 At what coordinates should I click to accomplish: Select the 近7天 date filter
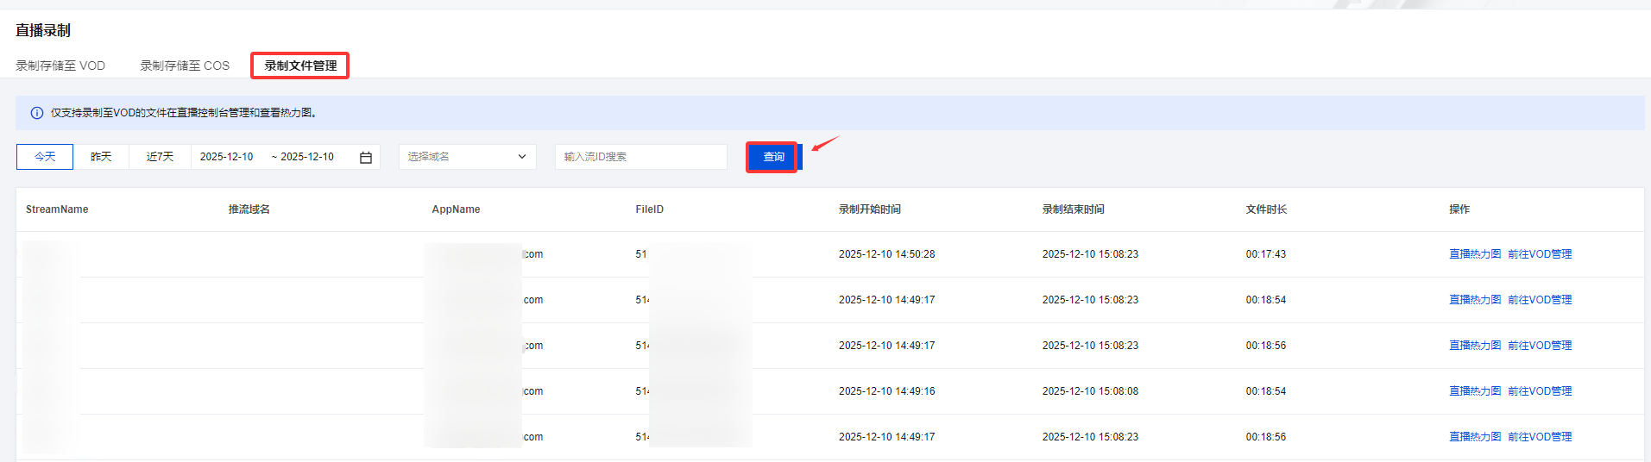(x=160, y=157)
